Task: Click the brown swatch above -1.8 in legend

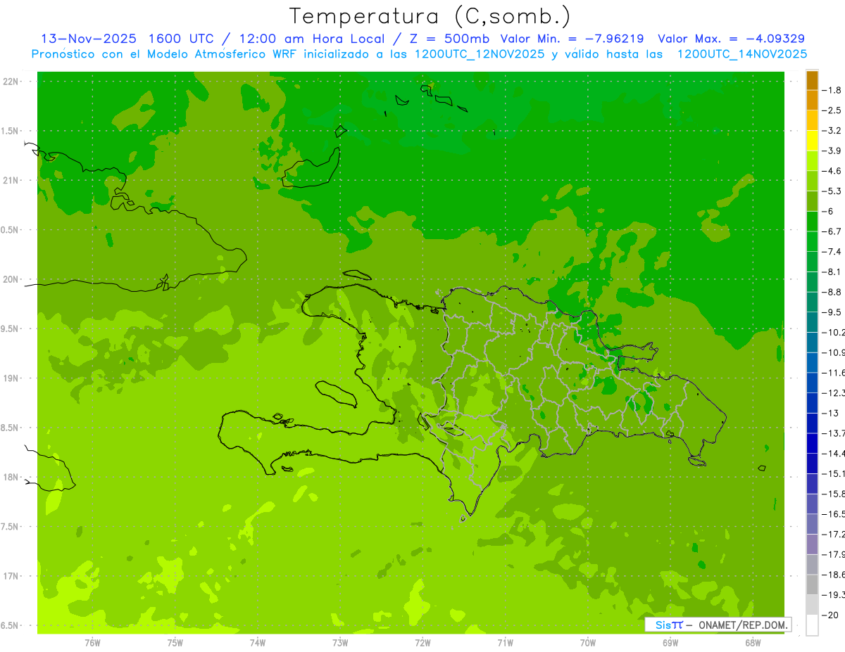Action: 812,81
